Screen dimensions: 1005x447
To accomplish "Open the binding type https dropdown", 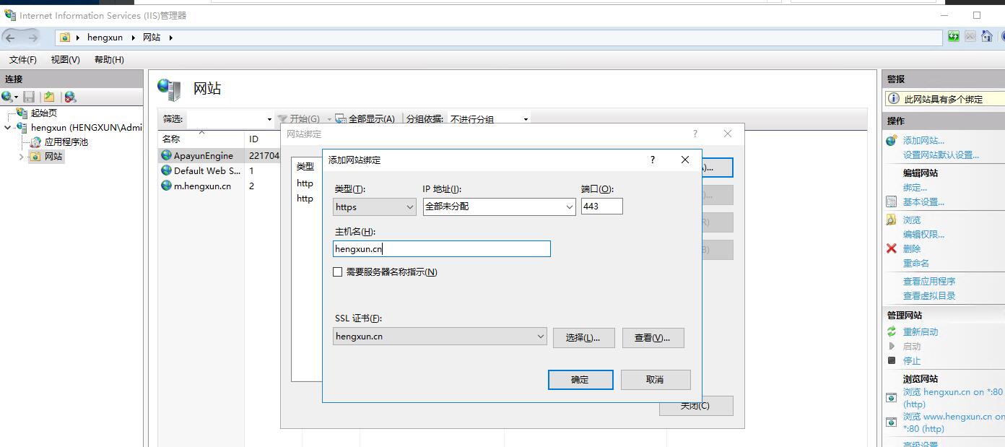I will (x=375, y=207).
